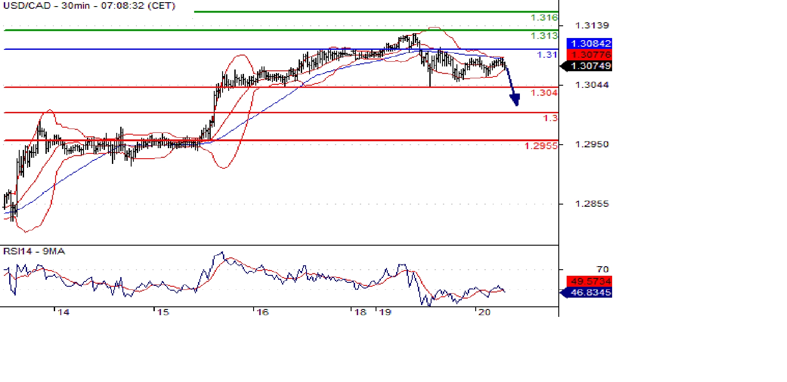Click the blue downward forecast arrow
This screenshot has height=382, width=787.
(x=512, y=90)
